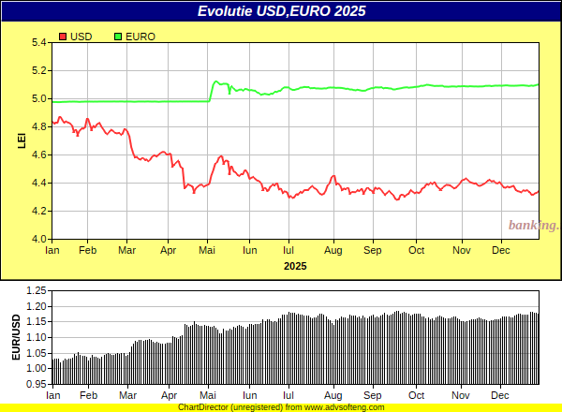Click the Apr label under the LEI chart
The height and width of the screenshot is (412, 562).
pos(168,250)
